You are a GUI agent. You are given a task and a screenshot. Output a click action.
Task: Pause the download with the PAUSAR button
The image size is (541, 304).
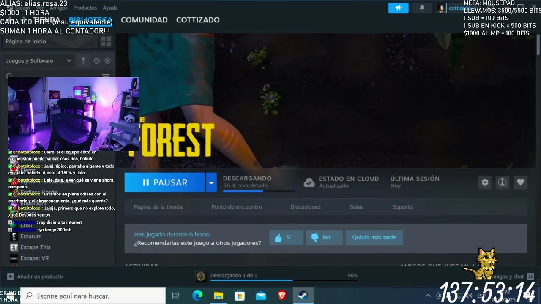[x=165, y=182]
